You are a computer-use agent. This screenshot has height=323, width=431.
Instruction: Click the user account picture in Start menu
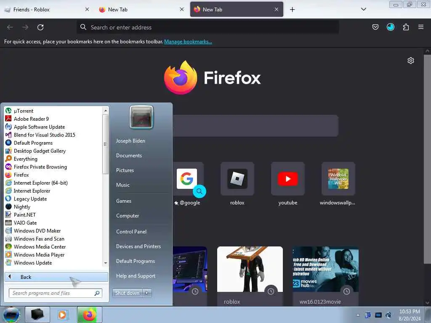coord(141,117)
